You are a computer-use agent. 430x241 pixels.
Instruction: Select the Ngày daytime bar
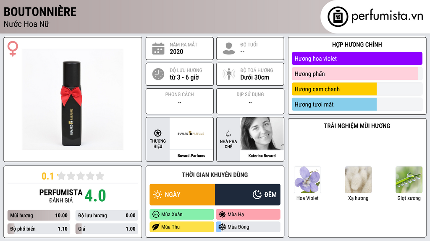pyautogui.click(x=182, y=195)
